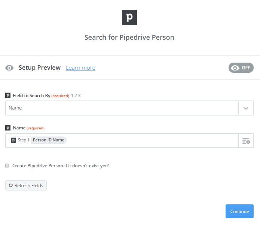Click the refresh arrow icon in Refresh Fields
This screenshot has width=260, height=225.
(11, 186)
